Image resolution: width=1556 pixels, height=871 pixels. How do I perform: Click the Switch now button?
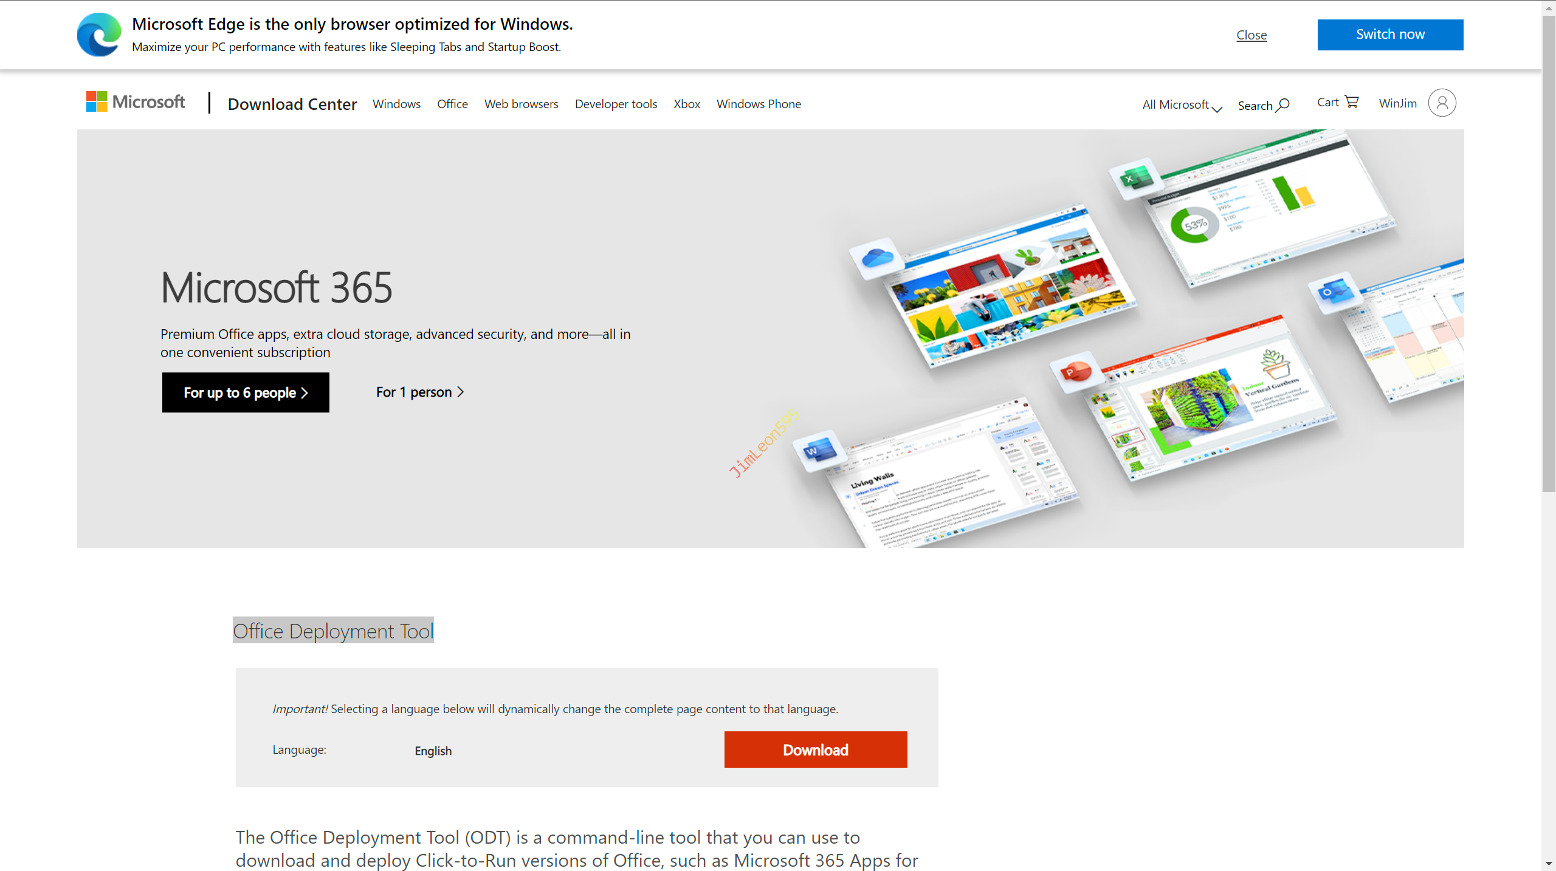point(1389,35)
